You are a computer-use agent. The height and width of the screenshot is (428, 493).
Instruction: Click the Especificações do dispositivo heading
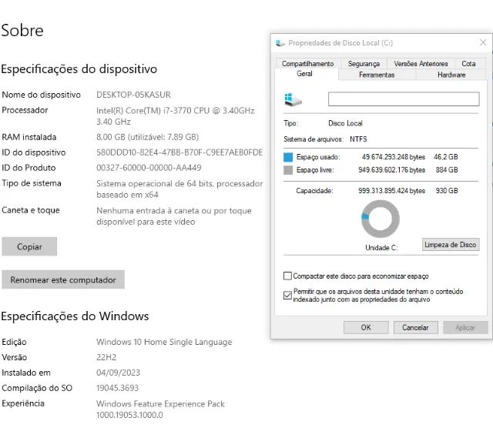(x=79, y=69)
